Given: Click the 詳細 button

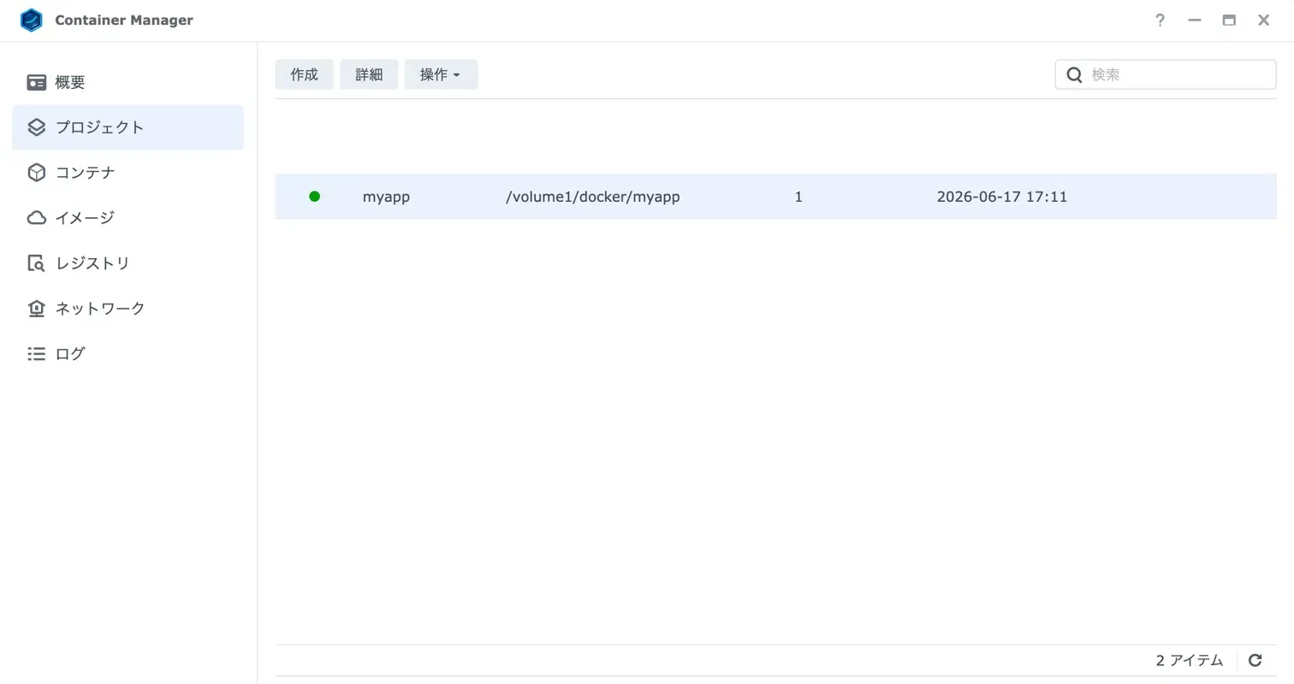Looking at the screenshot, I should tap(369, 74).
